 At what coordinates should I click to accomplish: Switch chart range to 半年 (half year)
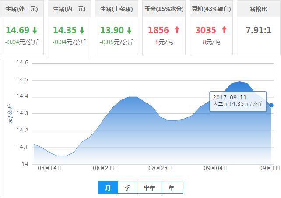click(x=149, y=188)
